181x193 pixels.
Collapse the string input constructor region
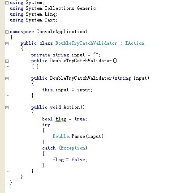click(7, 78)
